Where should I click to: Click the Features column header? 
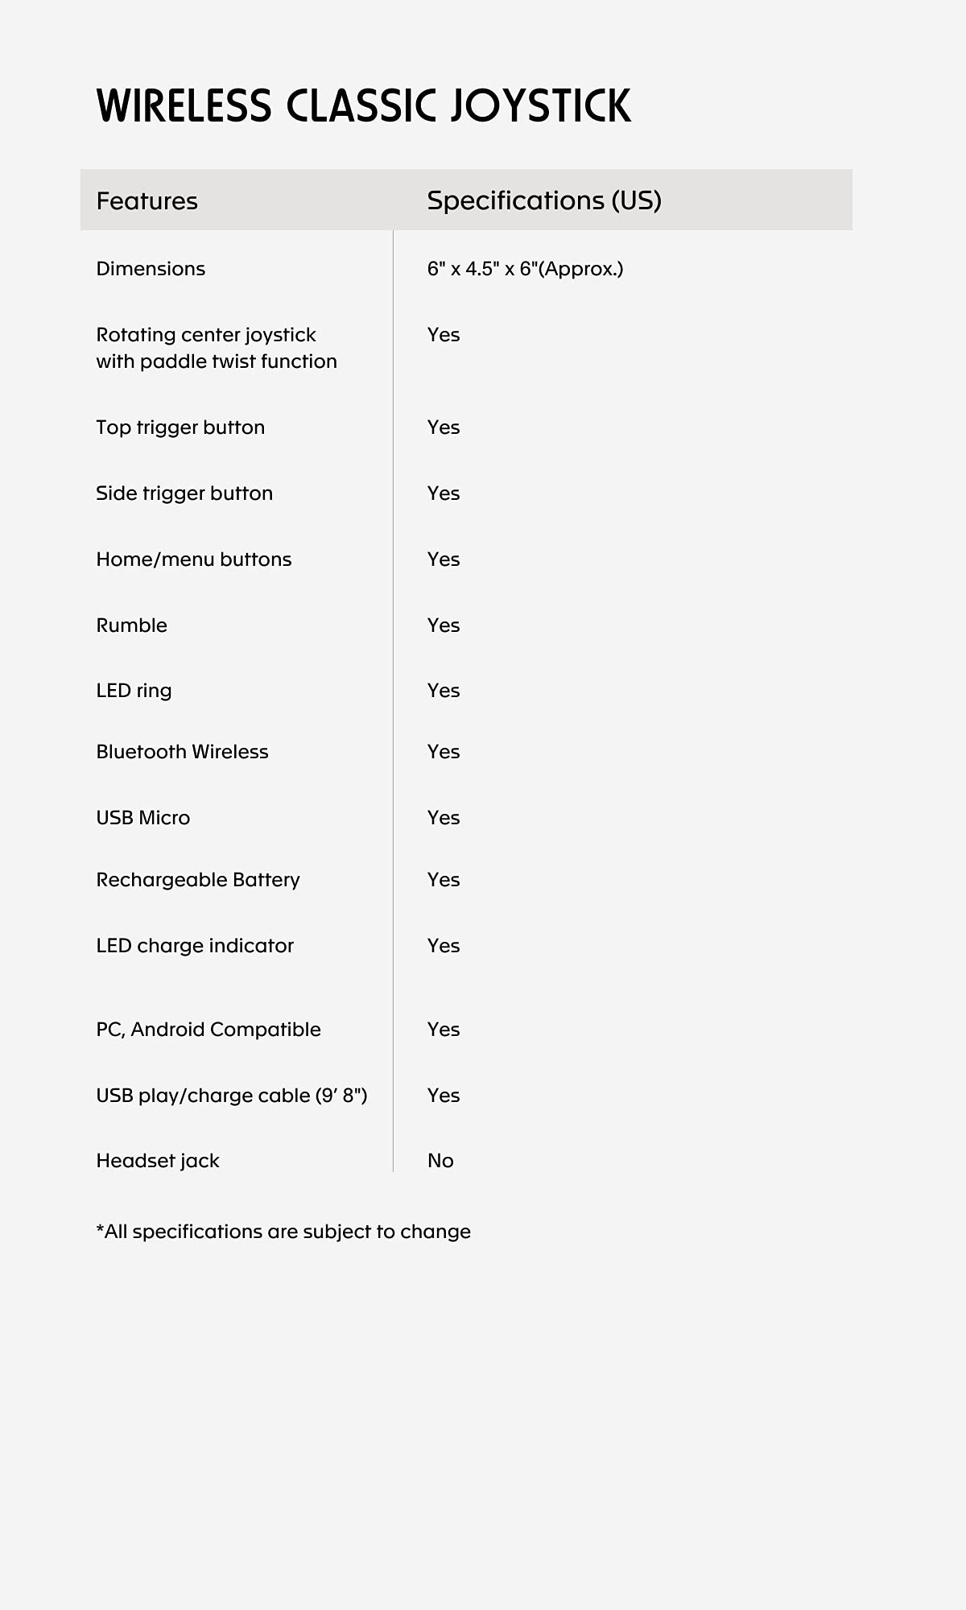coord(147,200)
